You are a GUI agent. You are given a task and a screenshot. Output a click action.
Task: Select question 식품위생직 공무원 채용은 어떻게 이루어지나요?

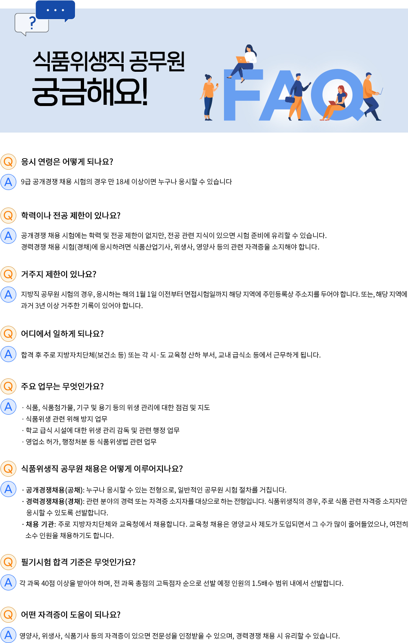[x=102, y=469]
